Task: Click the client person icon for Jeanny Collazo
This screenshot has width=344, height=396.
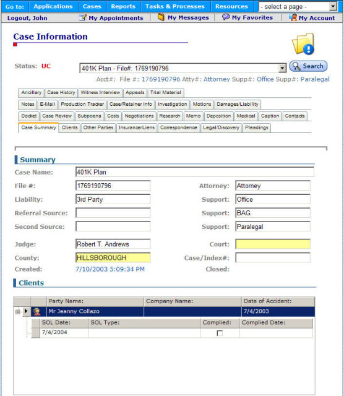Action: (x=37, y=312)
